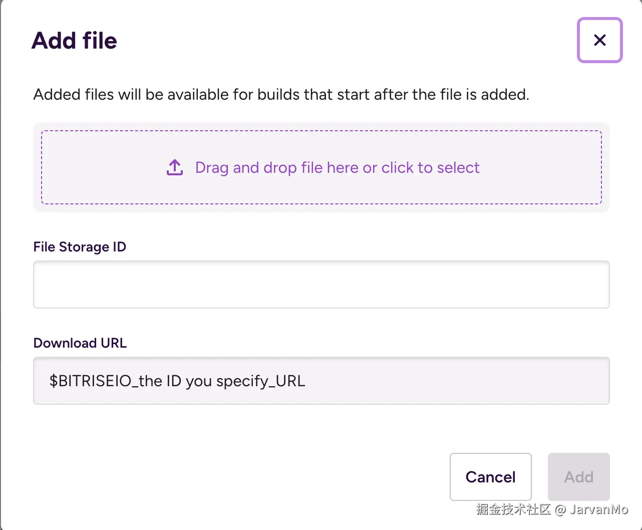Click the "Download URL" label
The image size is (642, 530).
point(80,343)
